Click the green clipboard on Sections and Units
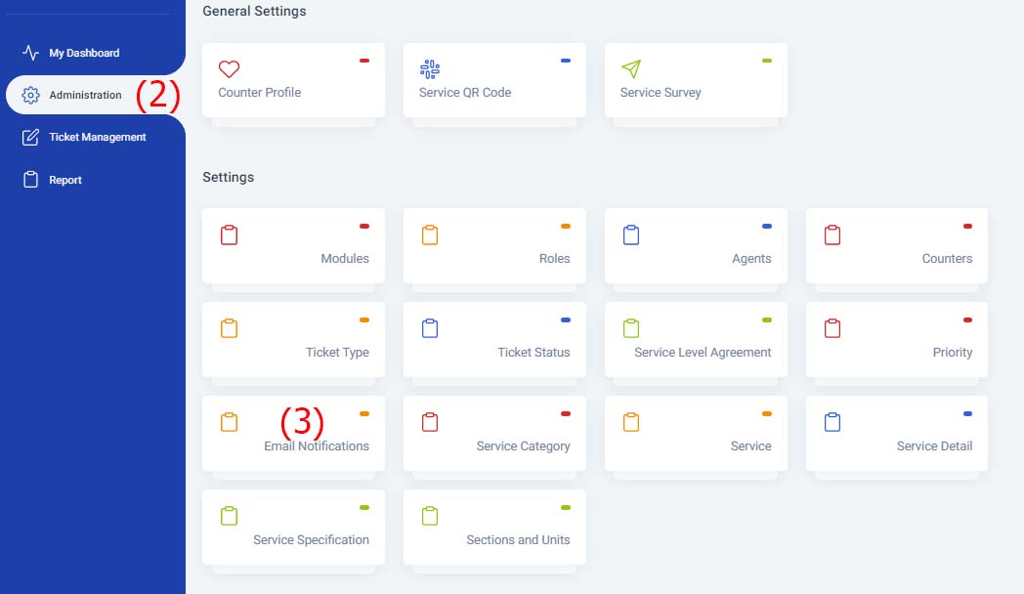1024x594 pixels. (x=430, y=516)
